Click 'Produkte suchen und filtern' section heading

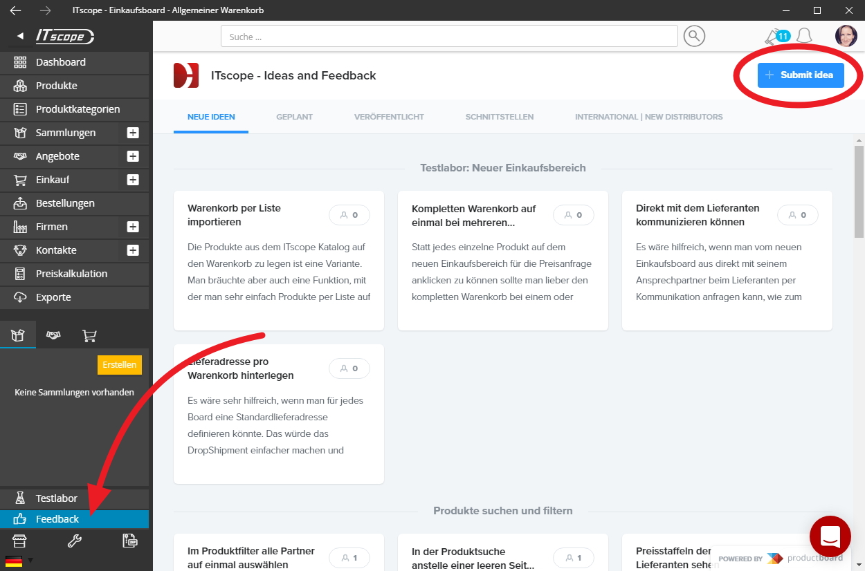(503, 511)
